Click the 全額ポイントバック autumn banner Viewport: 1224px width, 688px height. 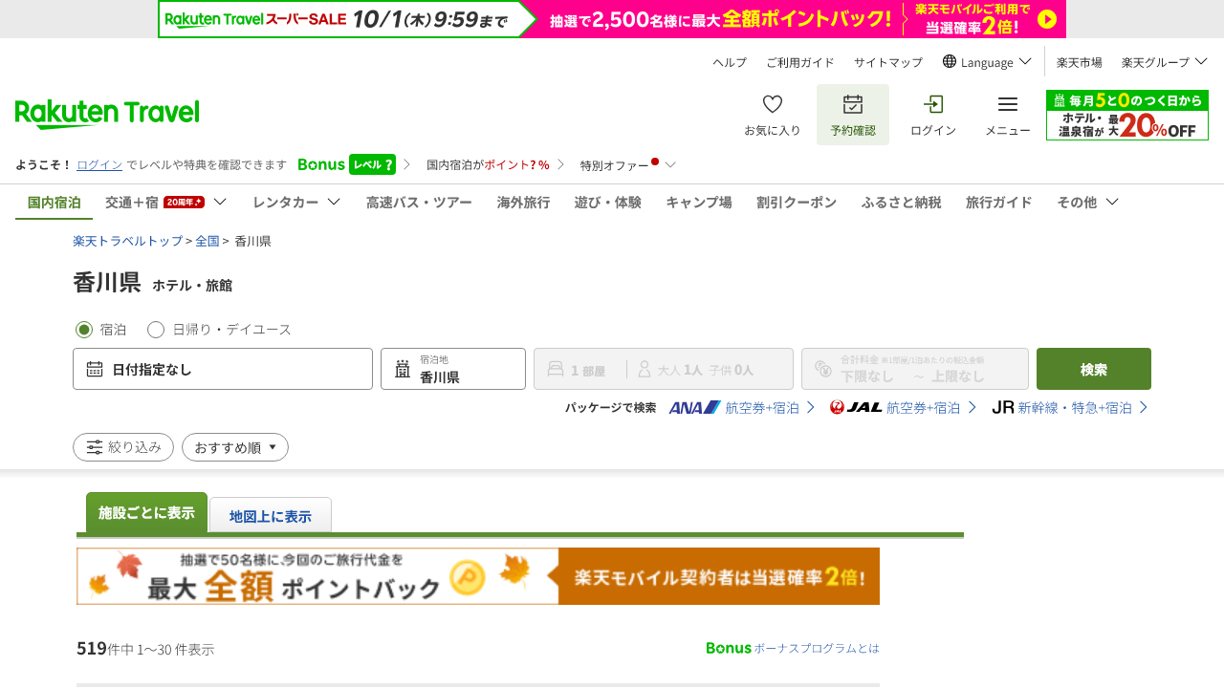tap(478, 576)
